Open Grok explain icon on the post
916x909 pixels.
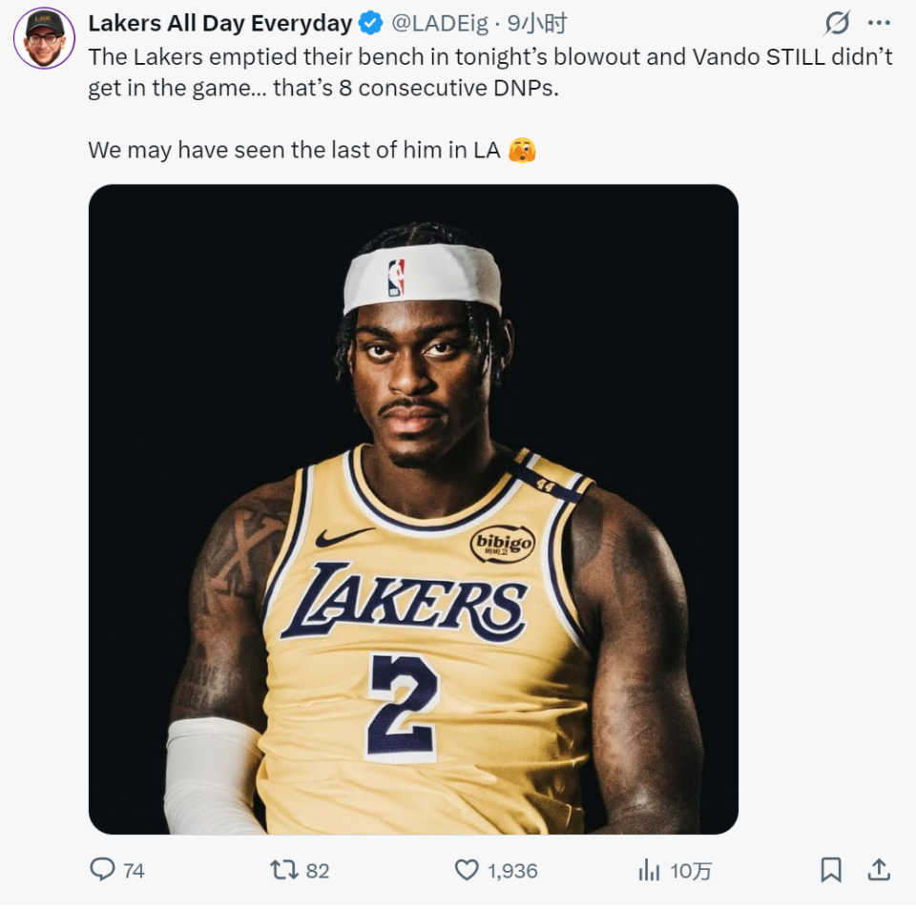click(837, 23)
